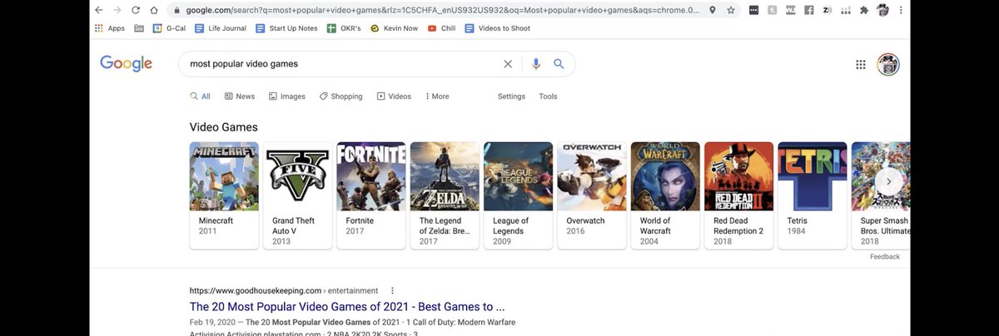Click the location pin icon in address bar
The height and width of the screenshot is (336, 999).
click(713, 10)
